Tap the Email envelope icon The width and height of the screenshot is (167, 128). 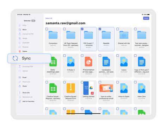point(20,77)
